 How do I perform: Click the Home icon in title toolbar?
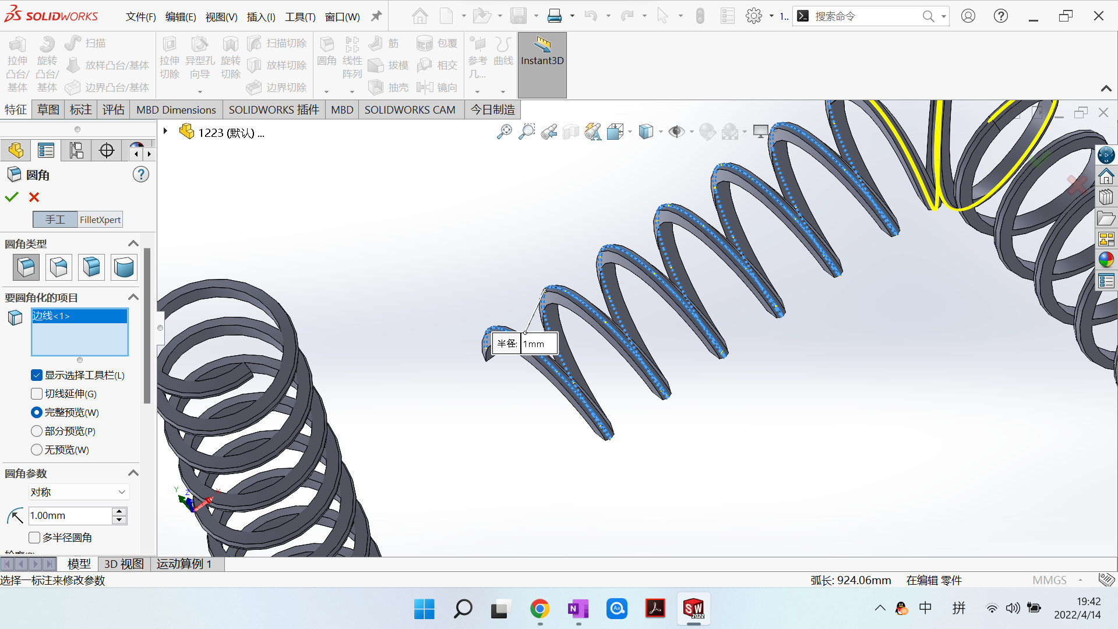coord(419,16)
